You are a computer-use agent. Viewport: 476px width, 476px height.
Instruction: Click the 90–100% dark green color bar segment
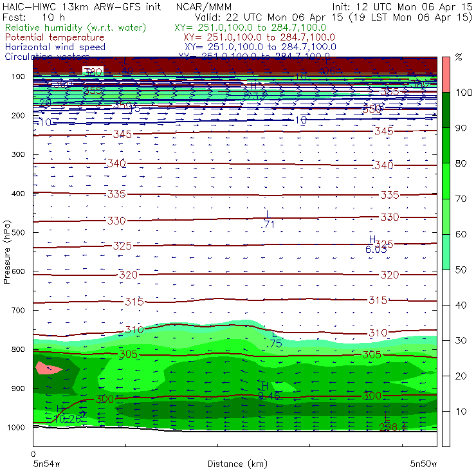click(x=446, y=110)
